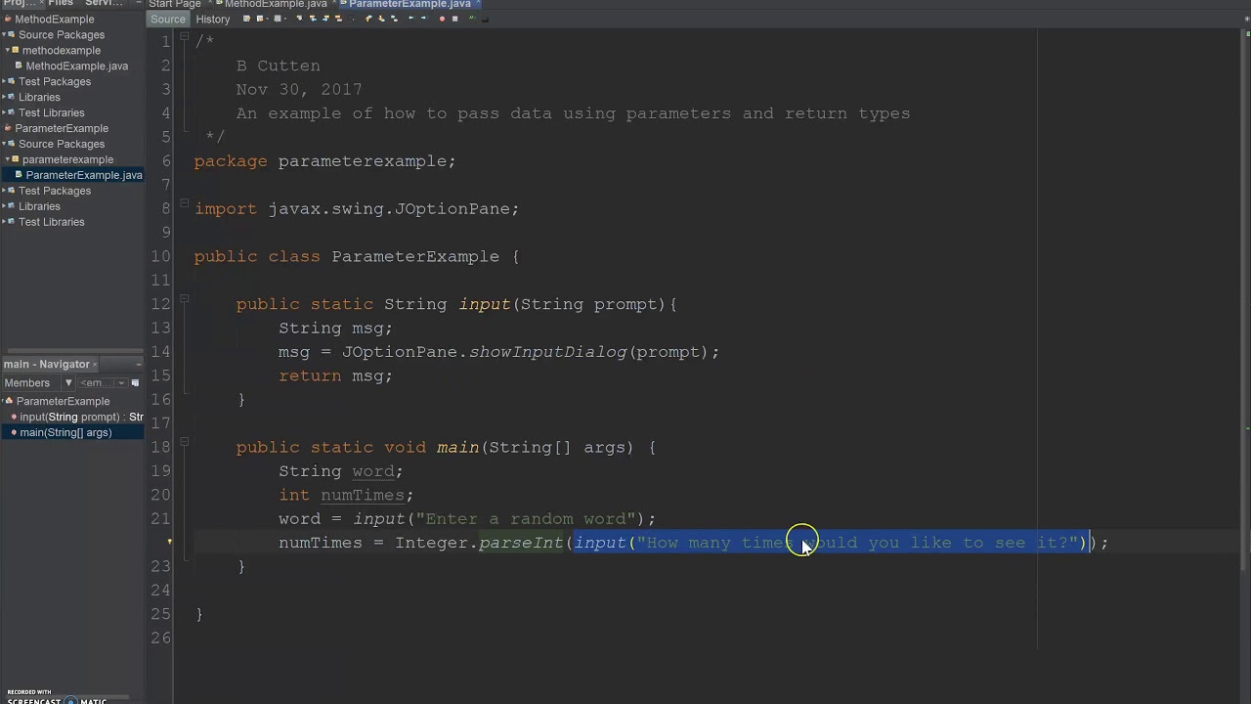Image resolution: width=1251 pixels, height=704 pixels.
Task: Select ParameterExample.java in Projects tree
Action: [84, 175]
